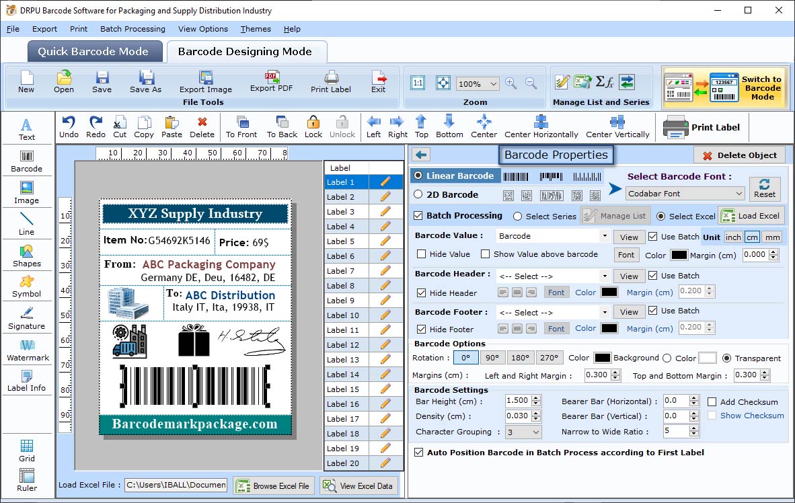795x503 pixels.
Task: Open the Export menu
Action: click(44, 29)
